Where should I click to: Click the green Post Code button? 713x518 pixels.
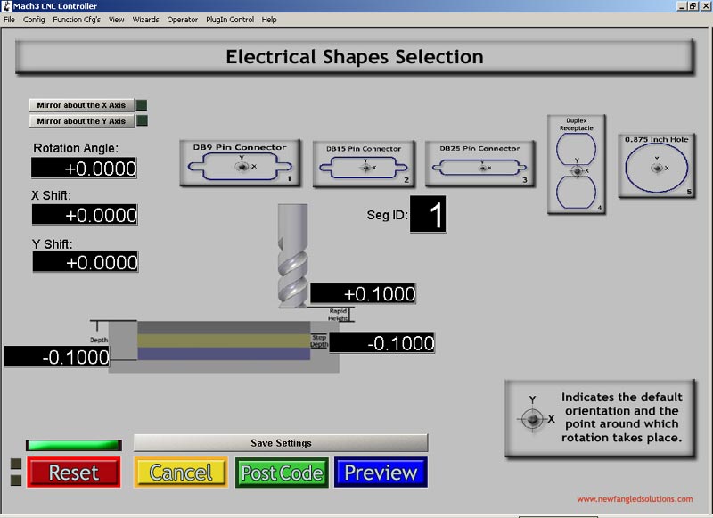[x=282, y=473]
